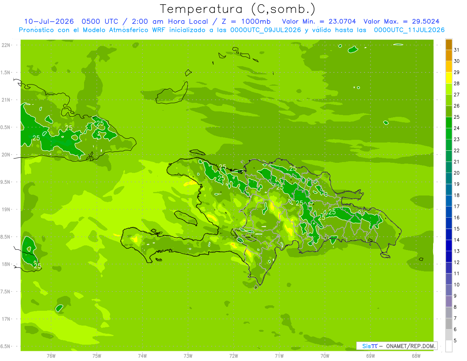Screen dimensions: 467x361
Task: Pick the teal swatch between 19 and 20
Action: 449,178
